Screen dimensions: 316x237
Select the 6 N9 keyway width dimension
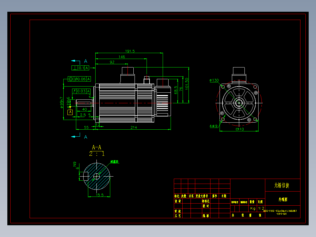[x=76, y=165]
